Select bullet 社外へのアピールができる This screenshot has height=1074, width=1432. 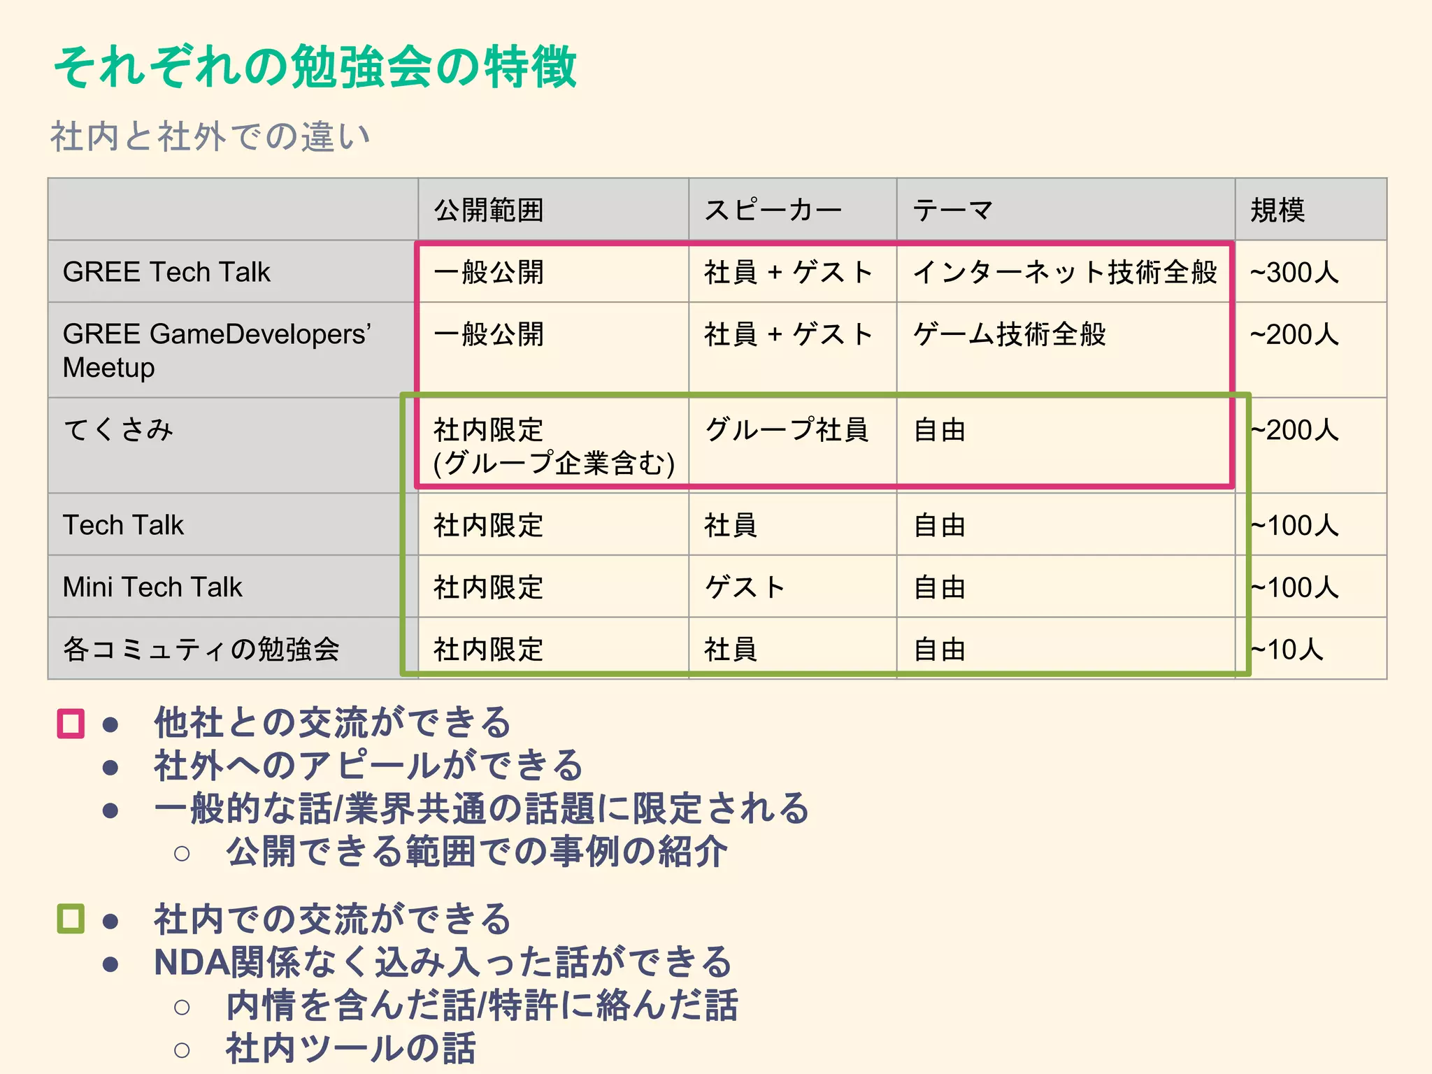pos(368,765)
